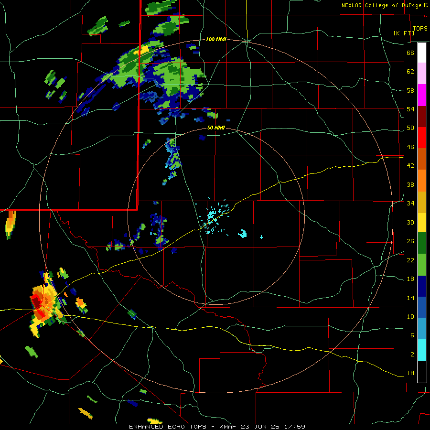Click the [K FT] units label

pyautogui.click(x=404, y=33)
